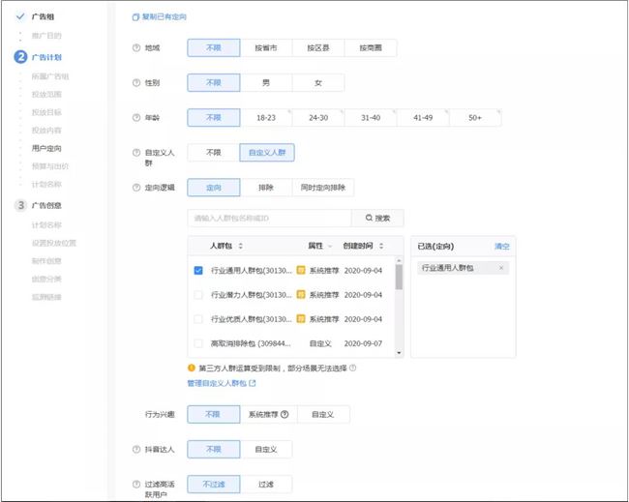Sort the list by 创建时间 column
Image resolution: width=629 pixels, height=502 pixels.
pos(382,247)
